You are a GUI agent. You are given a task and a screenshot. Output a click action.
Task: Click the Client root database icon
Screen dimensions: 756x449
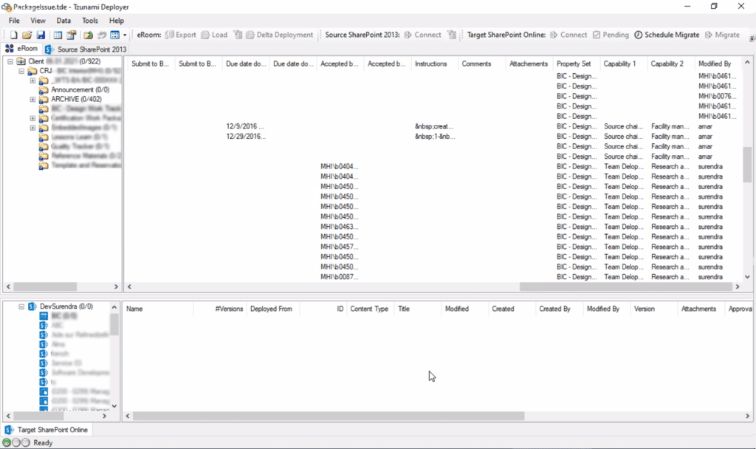click(21, 61)
